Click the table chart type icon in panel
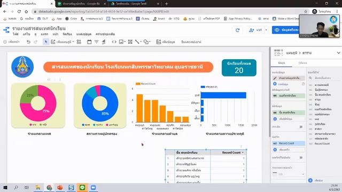Screen dimensions: 342x192 pyautogui.click(x=278, y=53)
